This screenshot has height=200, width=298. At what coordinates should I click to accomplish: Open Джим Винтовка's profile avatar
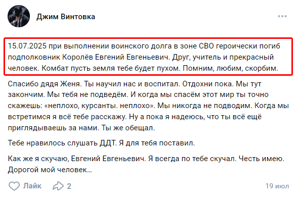point(19,16)
